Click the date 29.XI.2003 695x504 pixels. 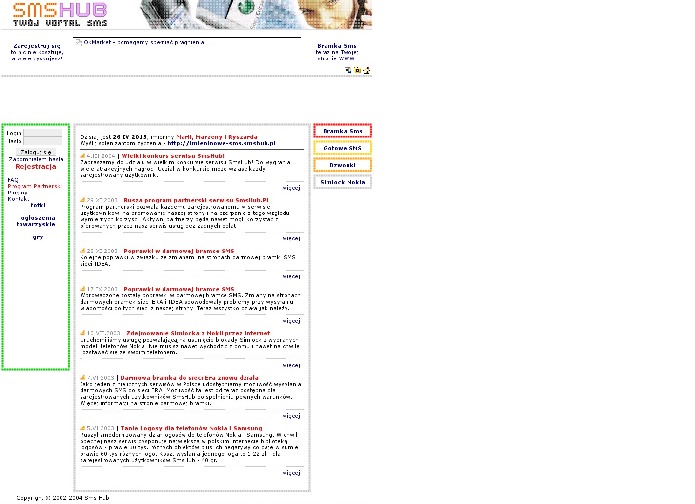coord(102,200)
